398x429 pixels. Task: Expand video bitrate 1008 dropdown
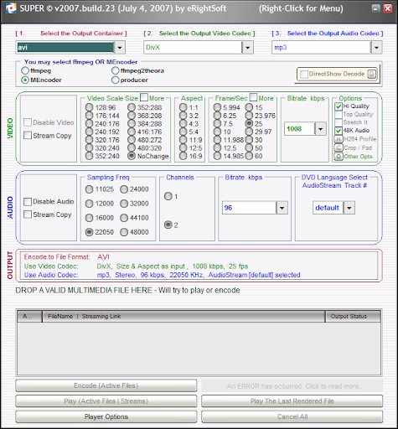pos(320,129)
